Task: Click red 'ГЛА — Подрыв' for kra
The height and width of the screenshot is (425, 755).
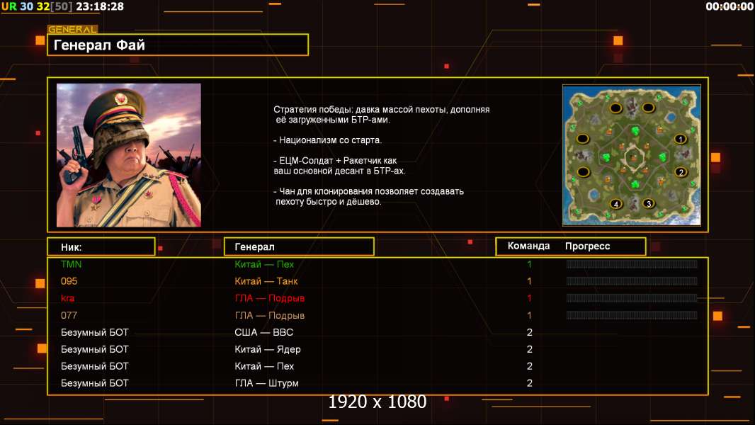Action: (270, 298)
